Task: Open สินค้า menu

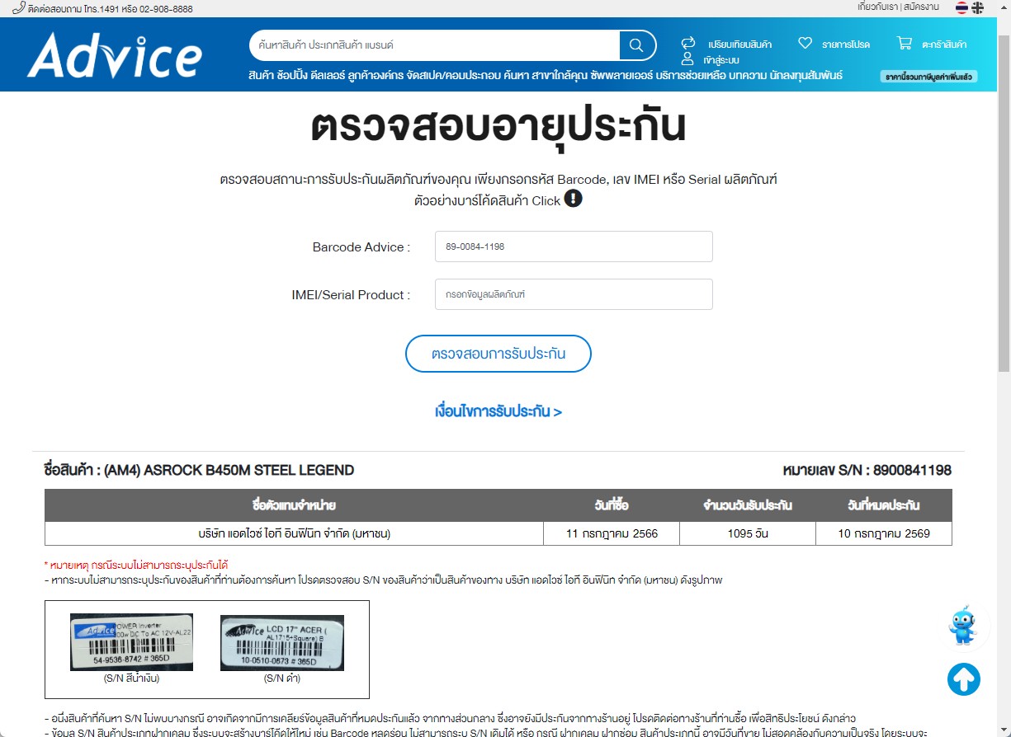Action: tap(261, 75)
